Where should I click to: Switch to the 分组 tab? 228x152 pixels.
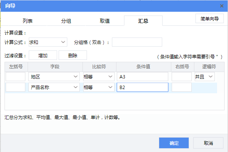(x=66, y=21)
